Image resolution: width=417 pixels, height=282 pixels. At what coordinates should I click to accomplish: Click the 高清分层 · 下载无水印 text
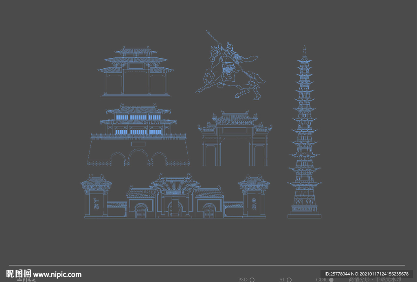tap(375, 279)
